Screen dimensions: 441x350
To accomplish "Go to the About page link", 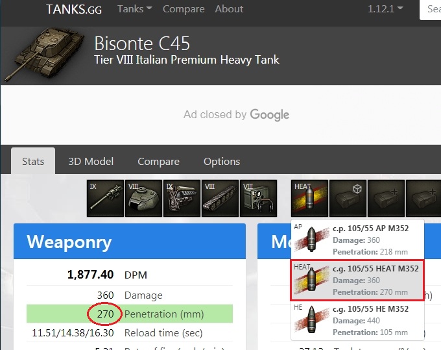I will [x=229, y=9].
